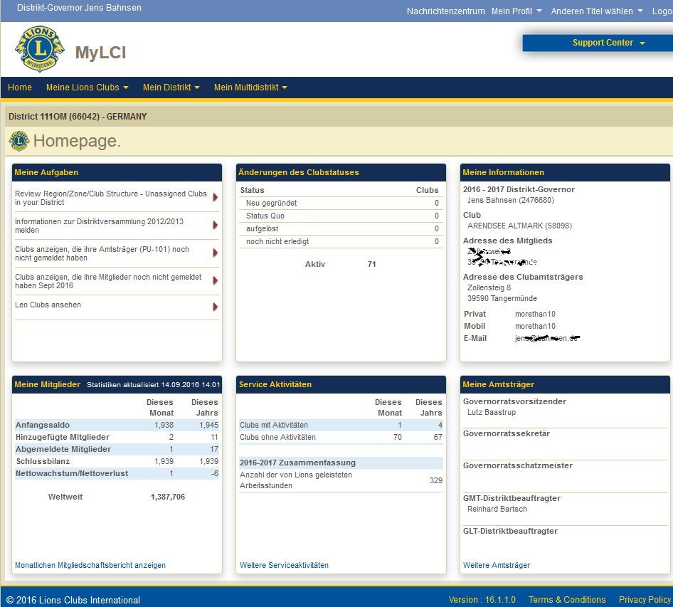Open arrow for Review Region/Zone/Club Structure task
Image resolution: width=673 pixels, height=607 pixels.
[x=216, y=197]
